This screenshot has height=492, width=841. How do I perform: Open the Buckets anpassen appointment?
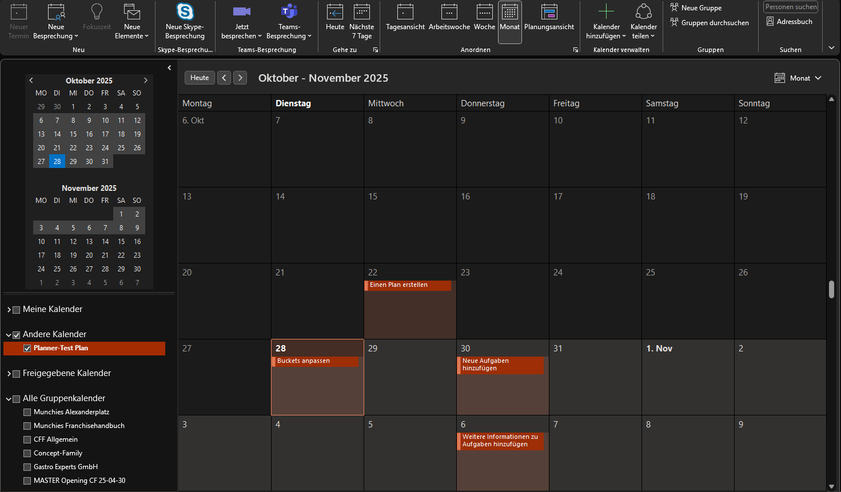(316, 361)
